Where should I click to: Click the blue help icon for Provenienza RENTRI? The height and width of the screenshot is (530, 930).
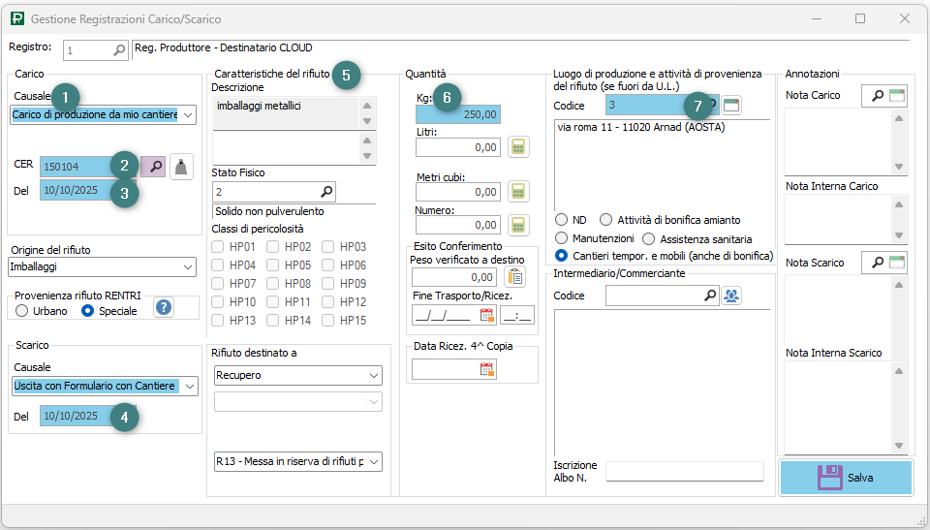pyautogui.click(x=164, y=307)
